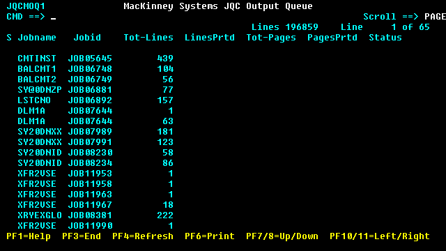Click the Scroll value PAGE field

pos(435,17)
